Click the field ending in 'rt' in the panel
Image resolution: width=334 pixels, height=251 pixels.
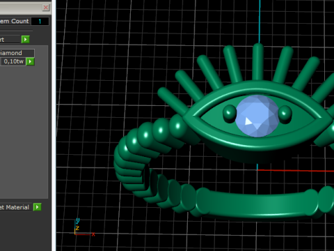pos(10,39)
